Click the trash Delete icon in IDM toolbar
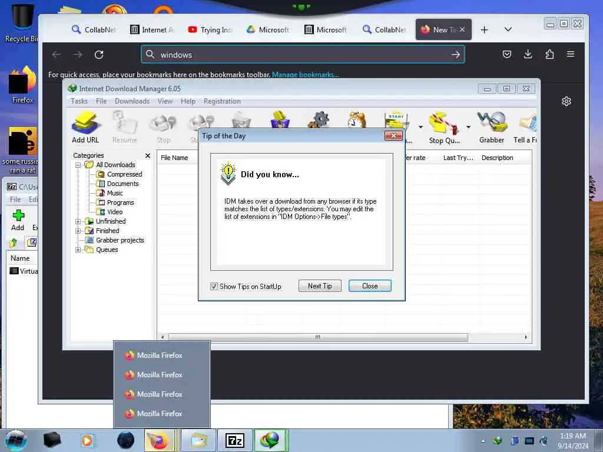This screenshot has width=603, height=452. pos(241,119)
